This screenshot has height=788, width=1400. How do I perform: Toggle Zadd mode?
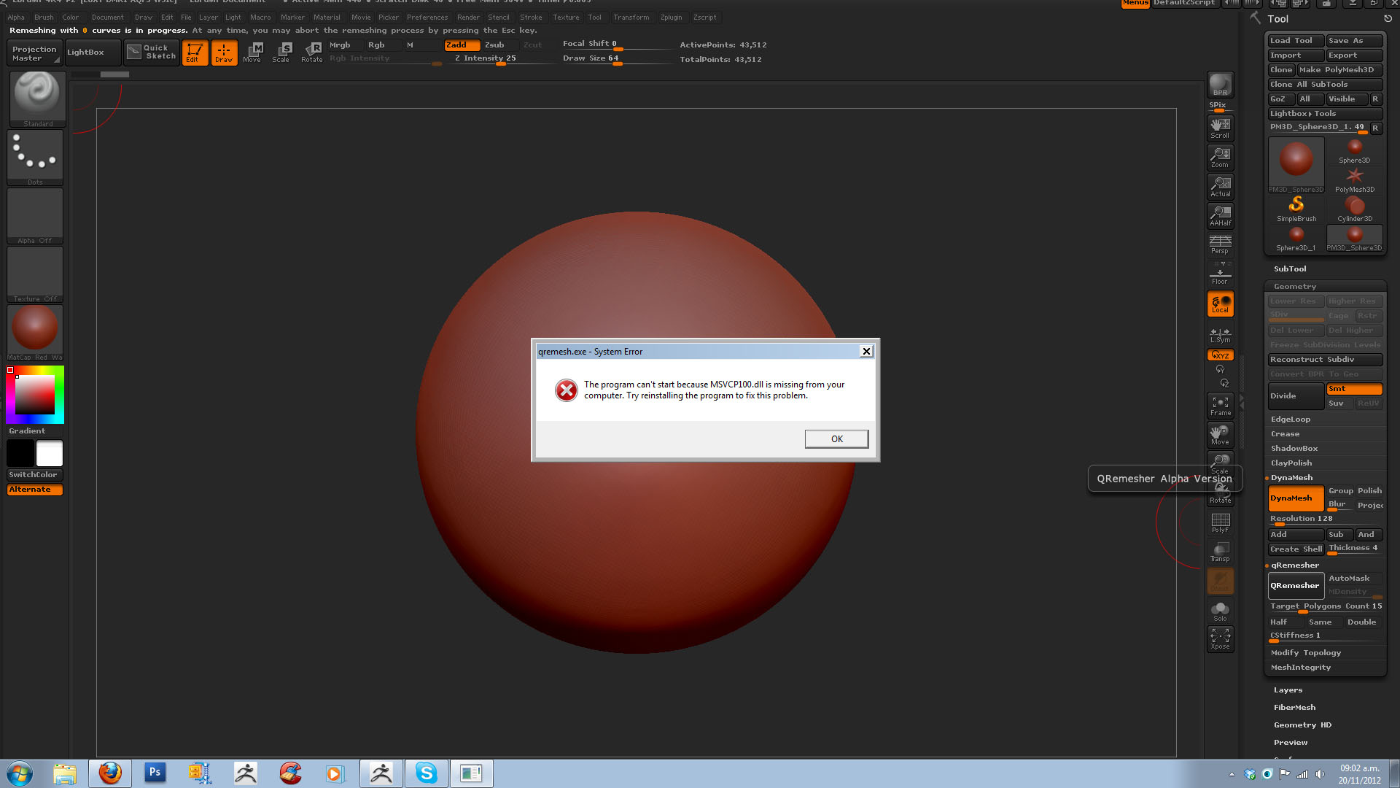point(462,45)
